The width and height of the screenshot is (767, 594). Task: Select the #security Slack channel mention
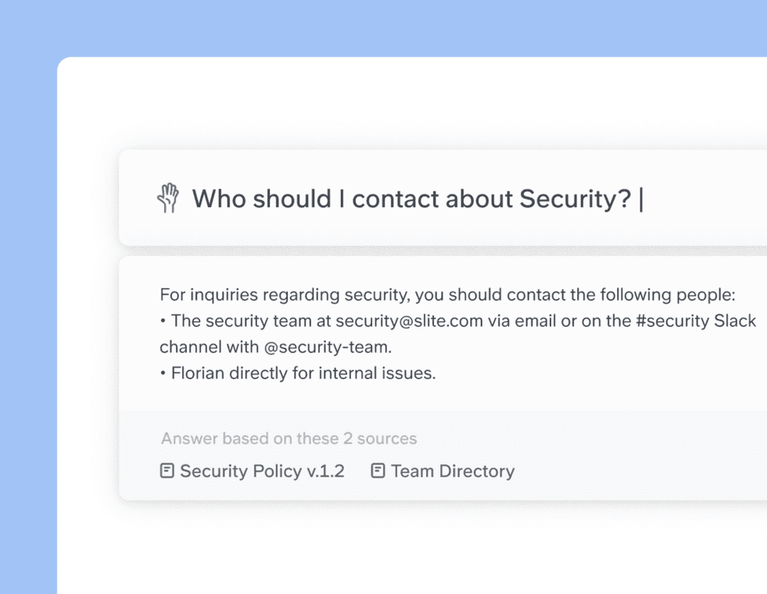point(673,321)
